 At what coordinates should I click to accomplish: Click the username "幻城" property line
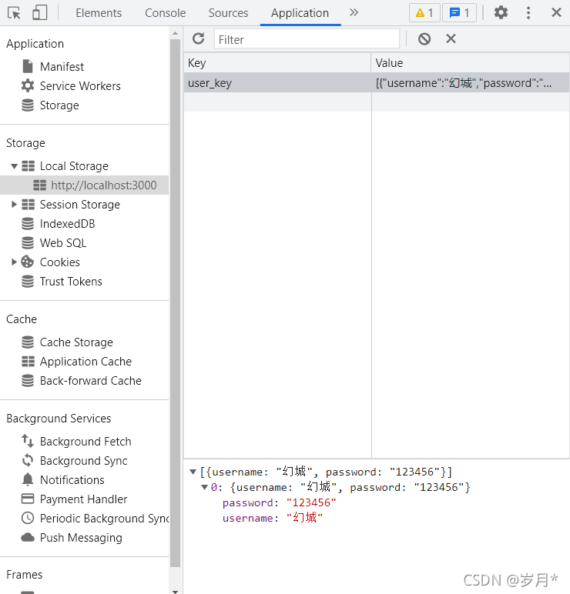[x=273, y=518]
